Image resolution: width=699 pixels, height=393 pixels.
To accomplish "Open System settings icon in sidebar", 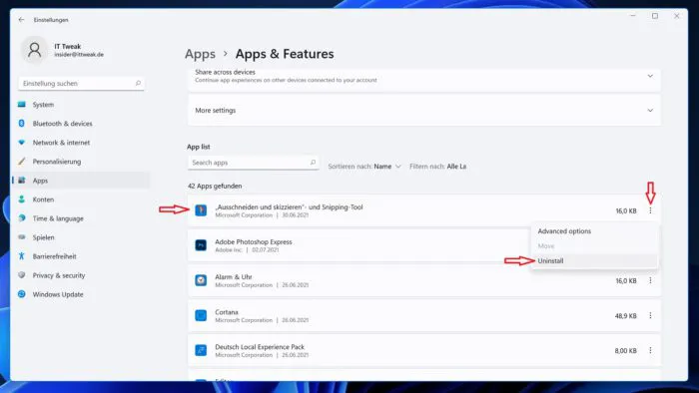I will [21, 104].
